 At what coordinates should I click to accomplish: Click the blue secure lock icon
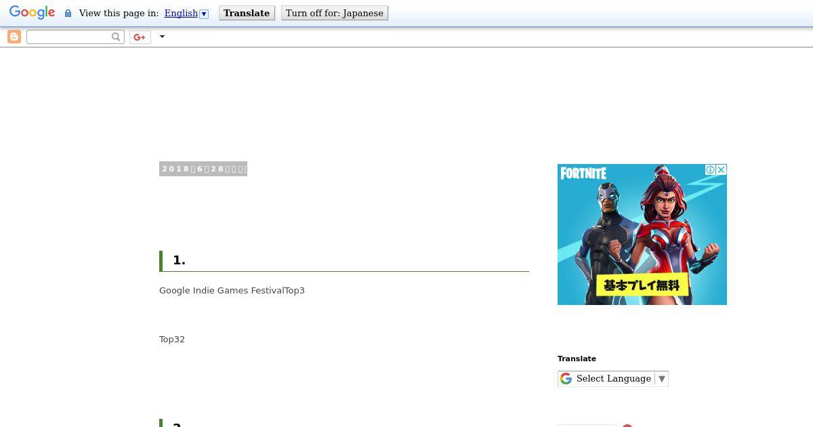coord(68,14)
